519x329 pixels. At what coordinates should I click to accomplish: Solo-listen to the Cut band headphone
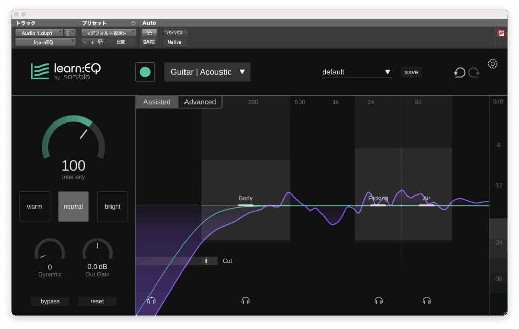151,300
